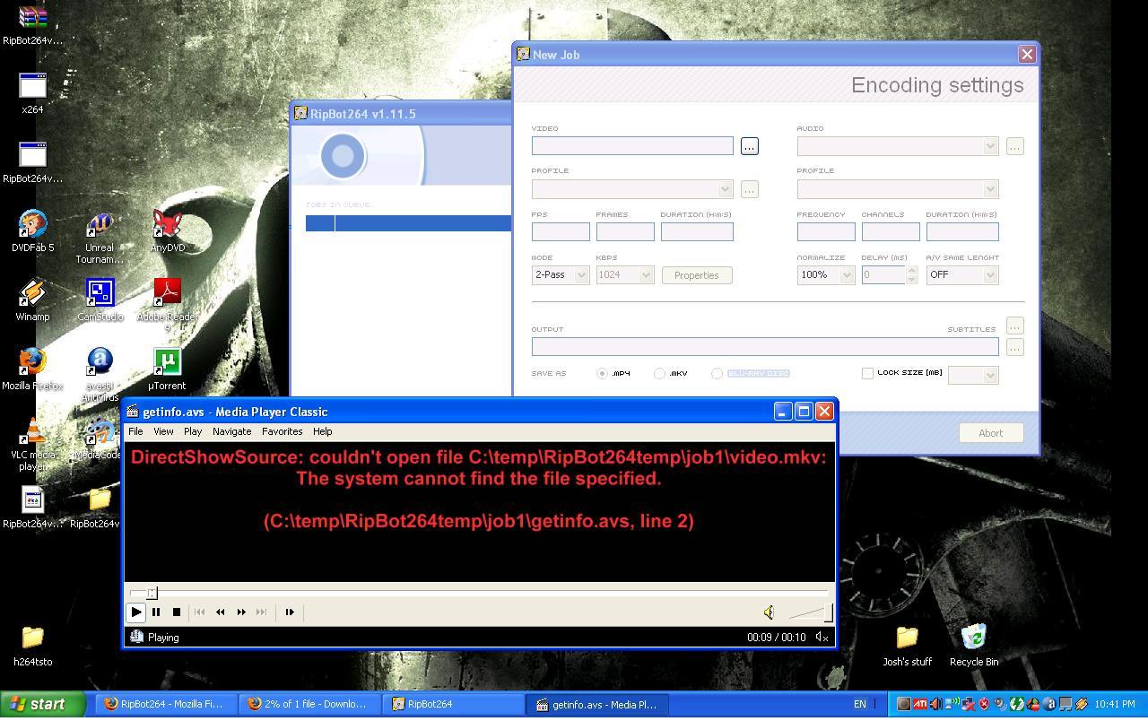Open the Windows Start menu
Image resolution: width=1148 pixels, height=721 pixels.
click(43, 704)
